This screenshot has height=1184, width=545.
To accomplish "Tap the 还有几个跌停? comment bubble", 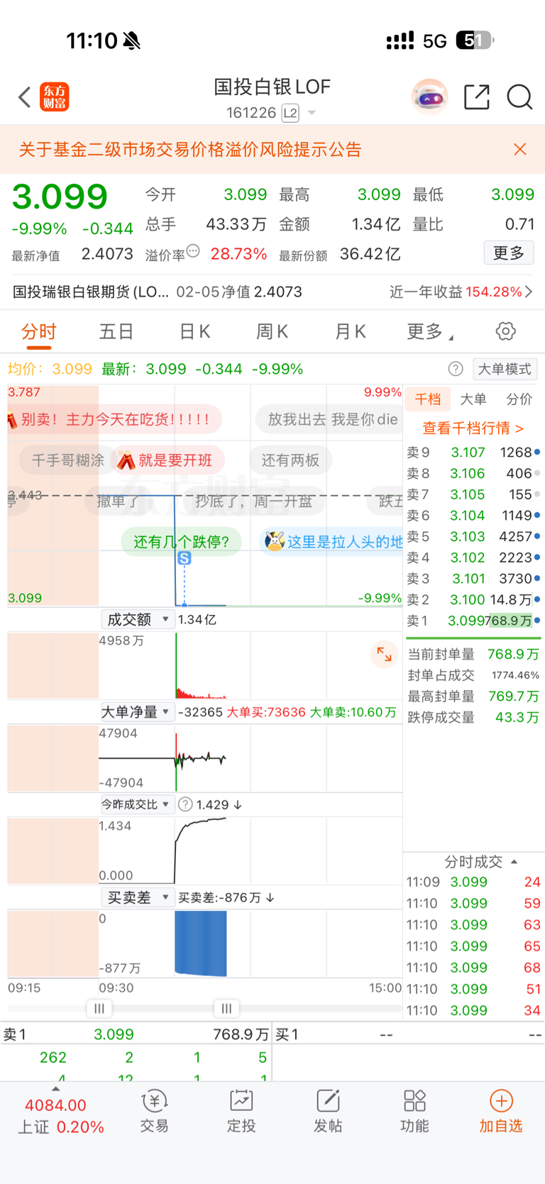I will point(182,542).
